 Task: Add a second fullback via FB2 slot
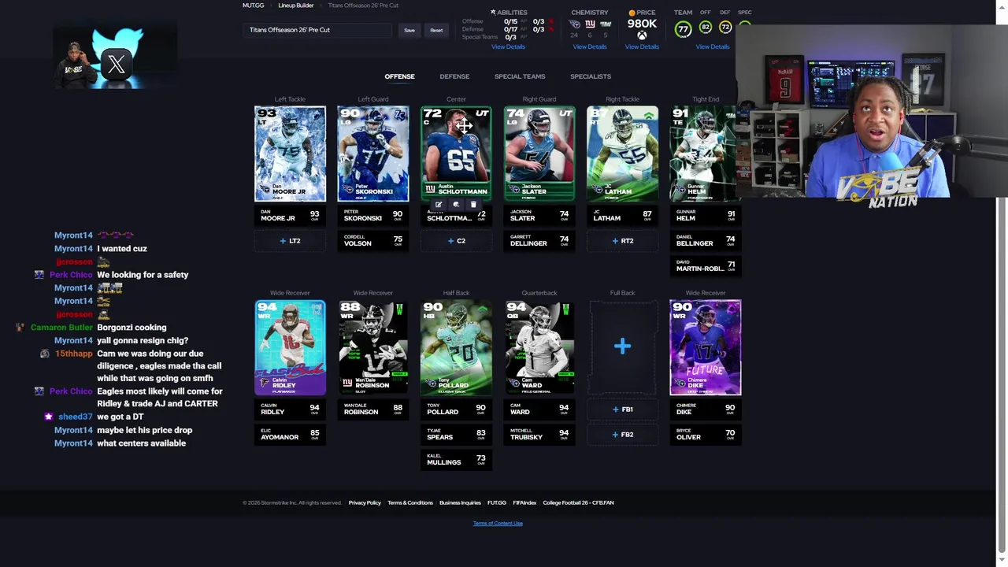[x=622, y=435]
